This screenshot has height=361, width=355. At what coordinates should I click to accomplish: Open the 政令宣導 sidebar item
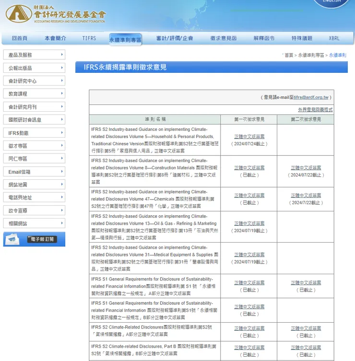click(34, 210)
